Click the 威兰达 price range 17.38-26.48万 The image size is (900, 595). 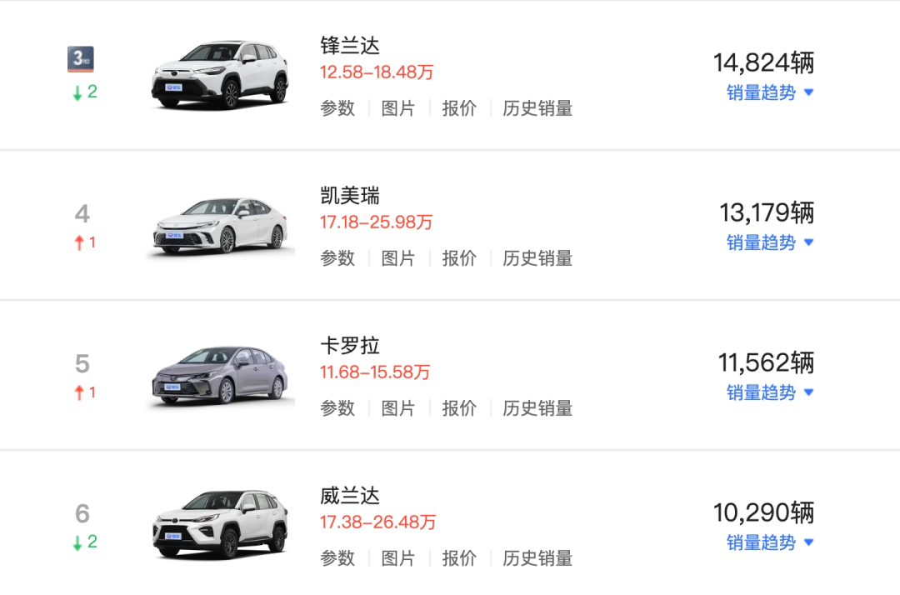(377, 522)
